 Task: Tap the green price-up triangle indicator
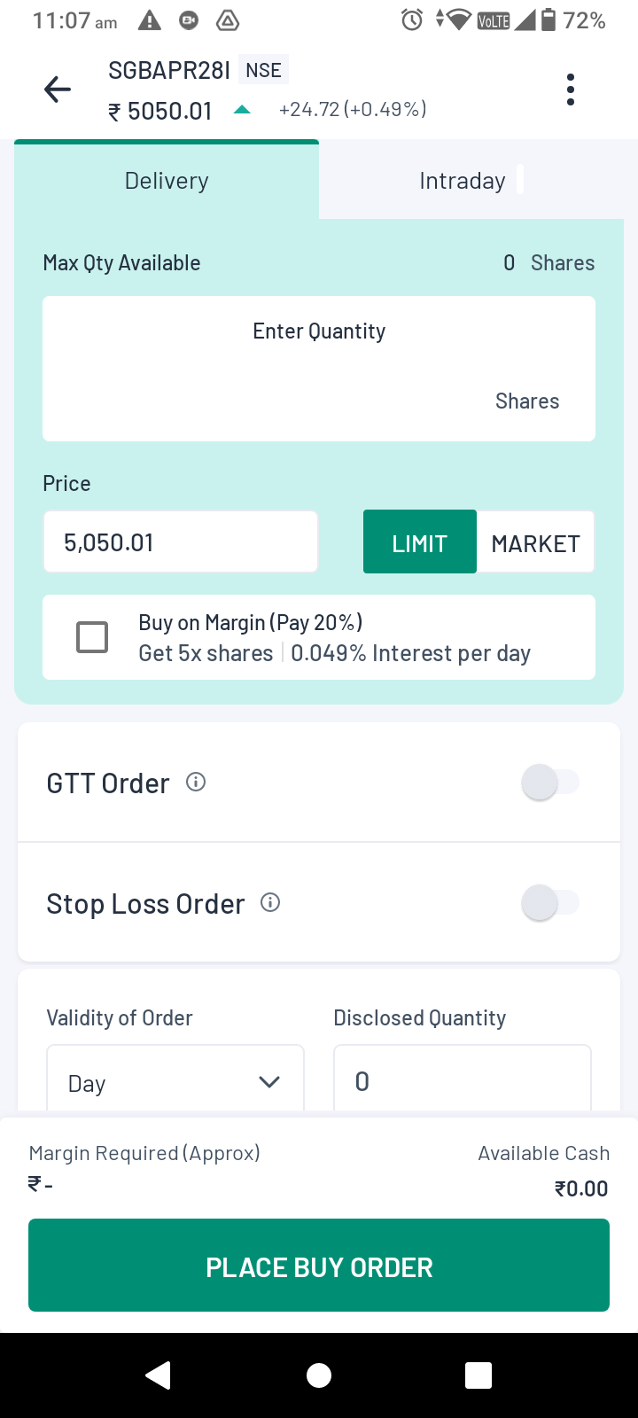[x=242, y=110]
